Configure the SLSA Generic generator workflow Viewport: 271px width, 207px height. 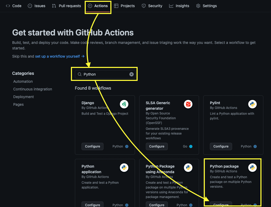[157, 146]
